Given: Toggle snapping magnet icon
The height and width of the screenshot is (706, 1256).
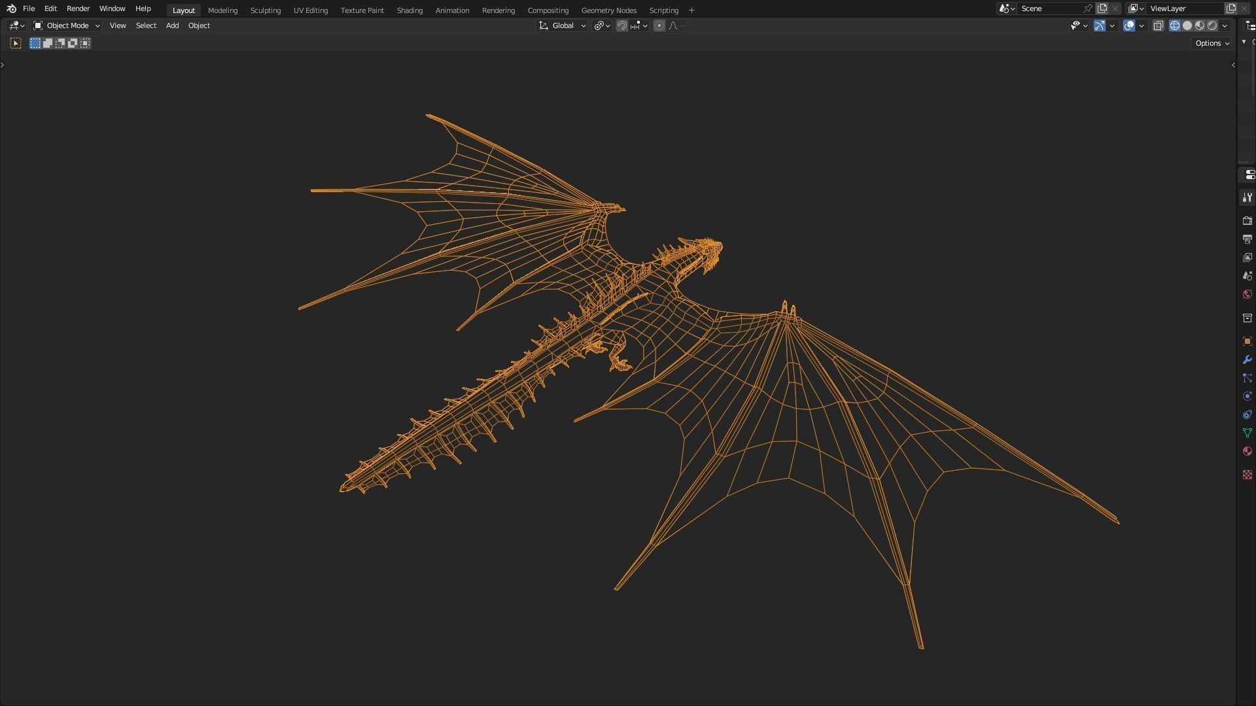Looking at the screenshot, I should tap(622, 25).
